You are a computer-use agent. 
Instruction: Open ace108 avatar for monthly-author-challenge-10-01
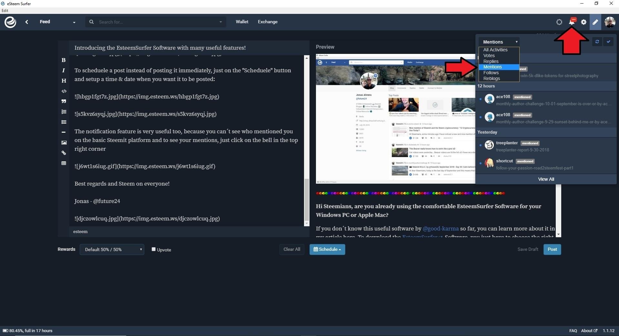click(x=489, y=99)
